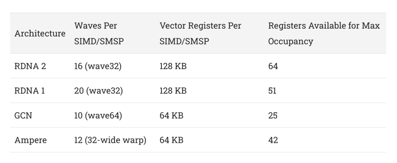
Task: Select the RDNA 1 architecture cell
Action: 30,91
